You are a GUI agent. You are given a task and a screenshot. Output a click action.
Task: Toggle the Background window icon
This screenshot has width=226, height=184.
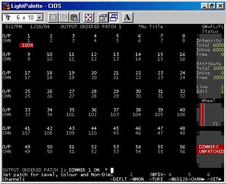coord(113,18)
